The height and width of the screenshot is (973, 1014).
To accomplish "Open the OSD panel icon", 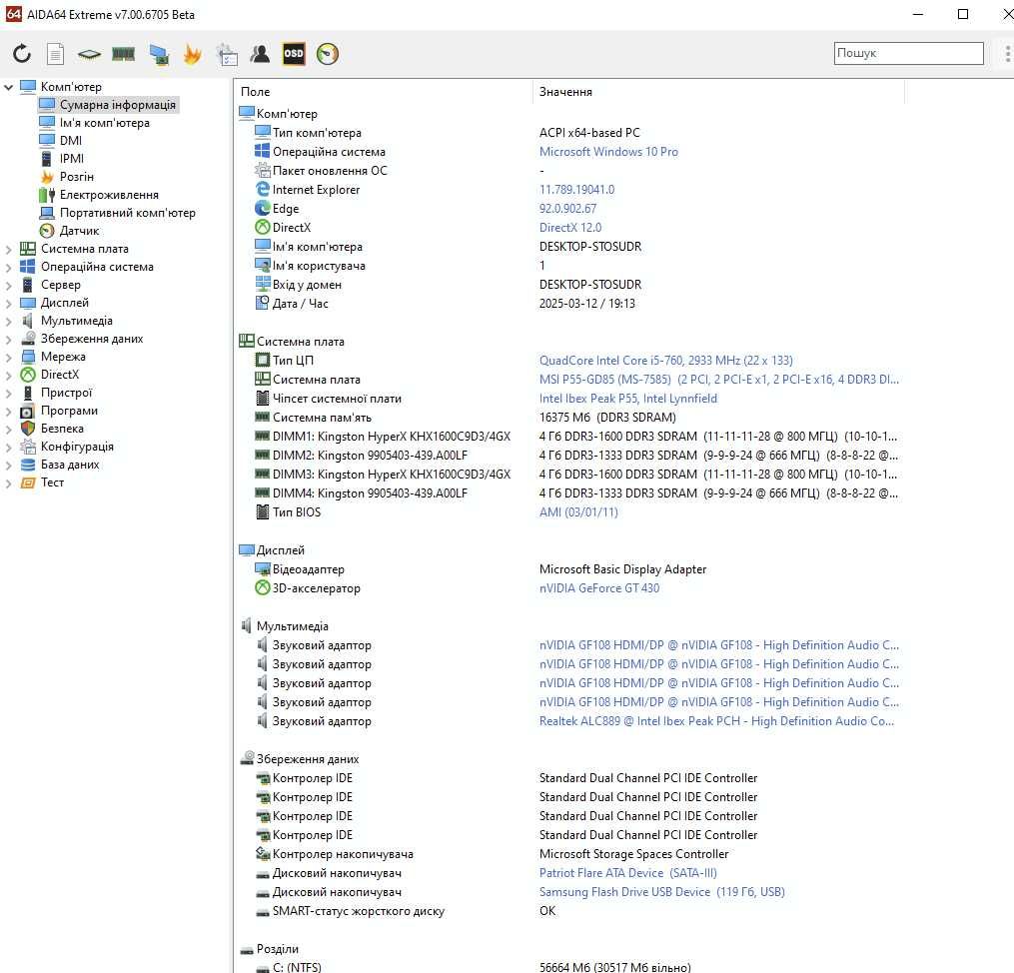I will (294, 54).
